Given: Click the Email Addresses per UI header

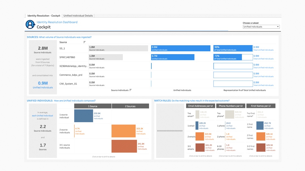Looking at the screenshot, I should [x=201, y=106].
